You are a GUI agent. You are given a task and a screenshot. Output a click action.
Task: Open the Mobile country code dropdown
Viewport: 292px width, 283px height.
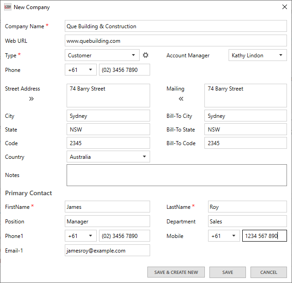click(x=224, y=236)
